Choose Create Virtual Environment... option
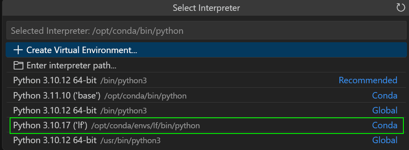 pos(207,50)
